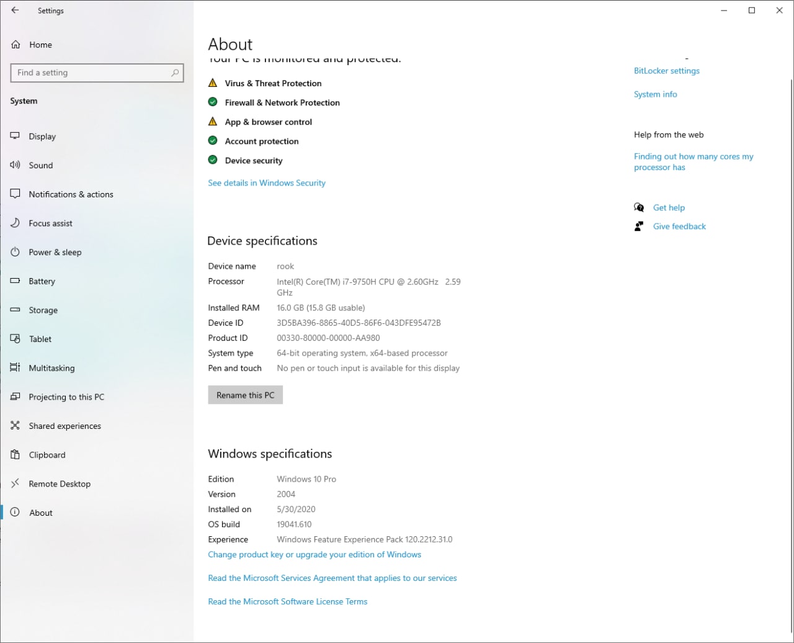Click the 64-bit operating system value
Screen dimensions: 794x643
click(x=362, y=353)
